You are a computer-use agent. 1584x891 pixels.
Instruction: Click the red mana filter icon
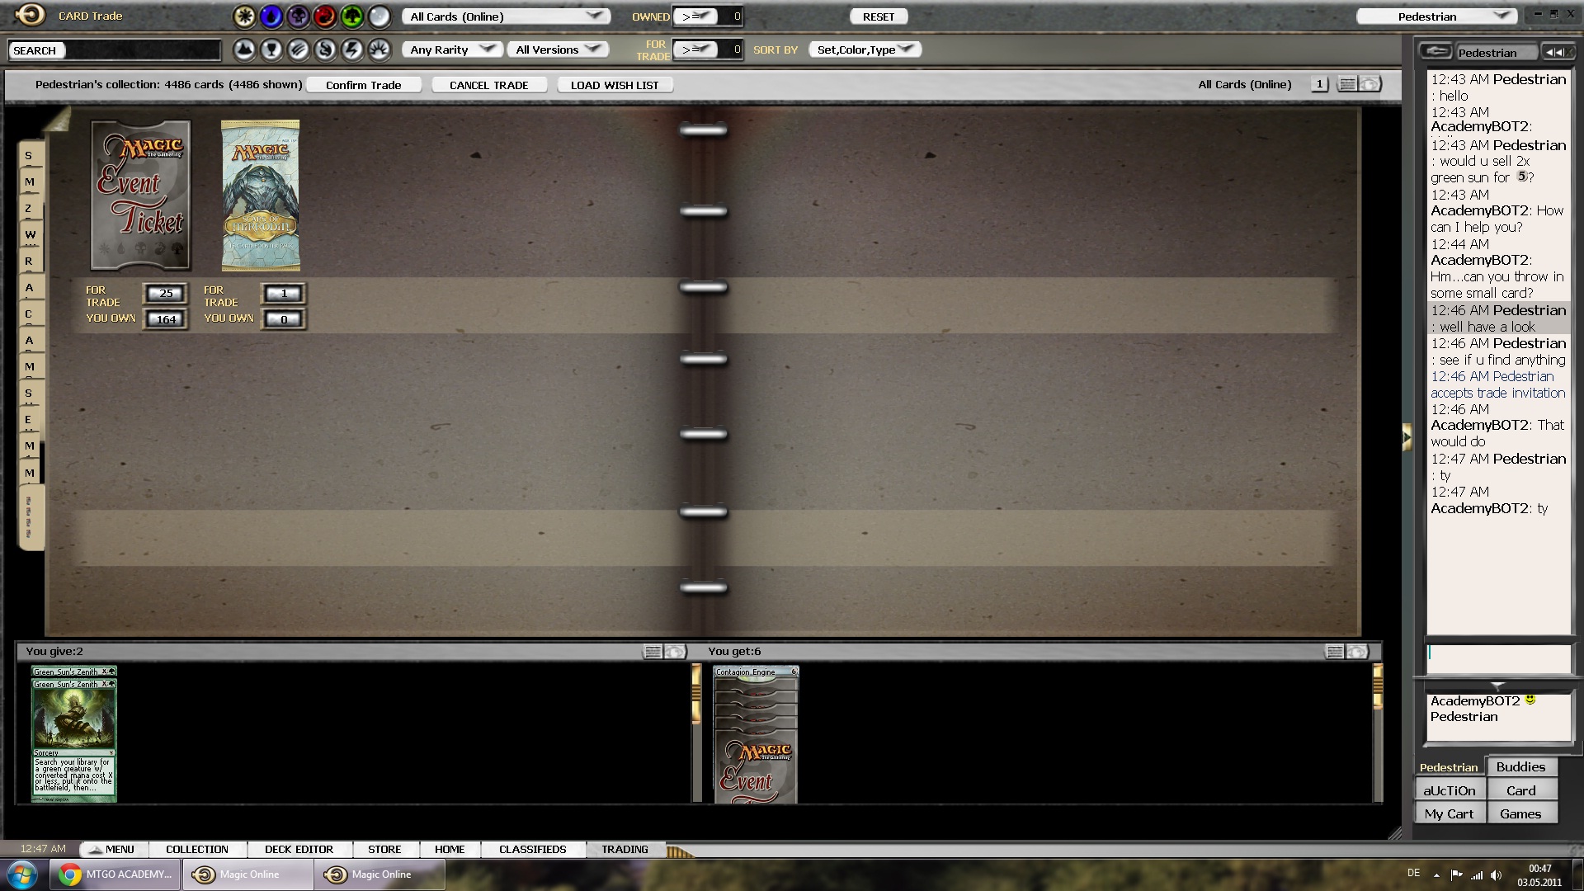325,16
